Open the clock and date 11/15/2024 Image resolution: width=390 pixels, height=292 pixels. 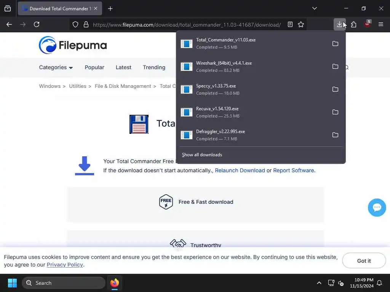point(362,283)
